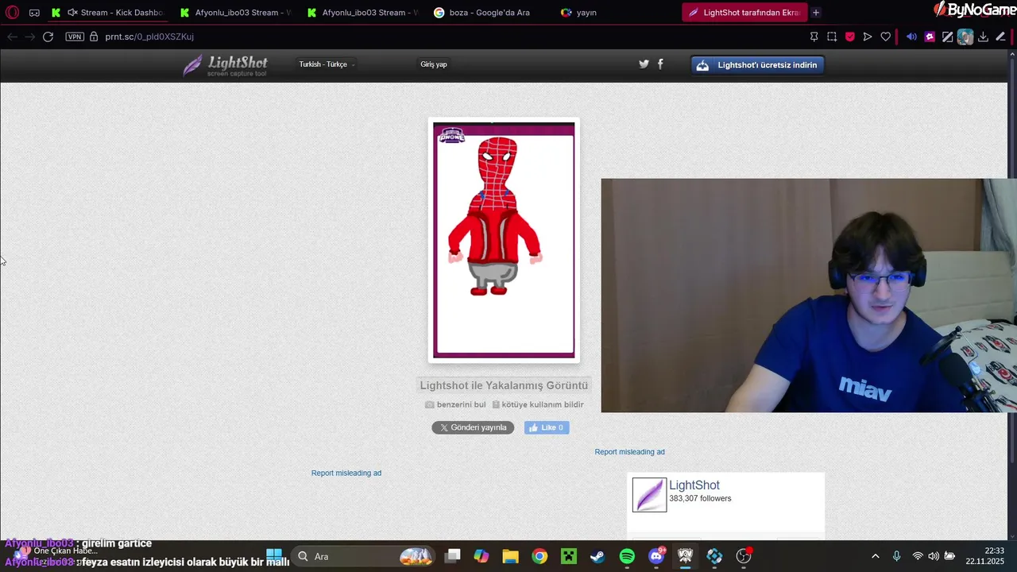Viewport: 1017px width, 572px height.
Task: Open the Opera flow send icon
Action: coord(868,37)
